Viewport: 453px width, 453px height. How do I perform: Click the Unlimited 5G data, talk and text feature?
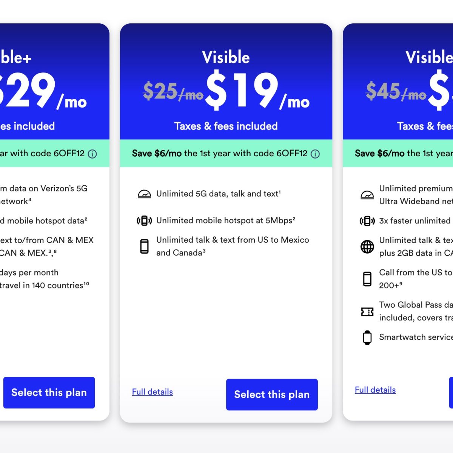pyautogui.click(x=218, y=194)
